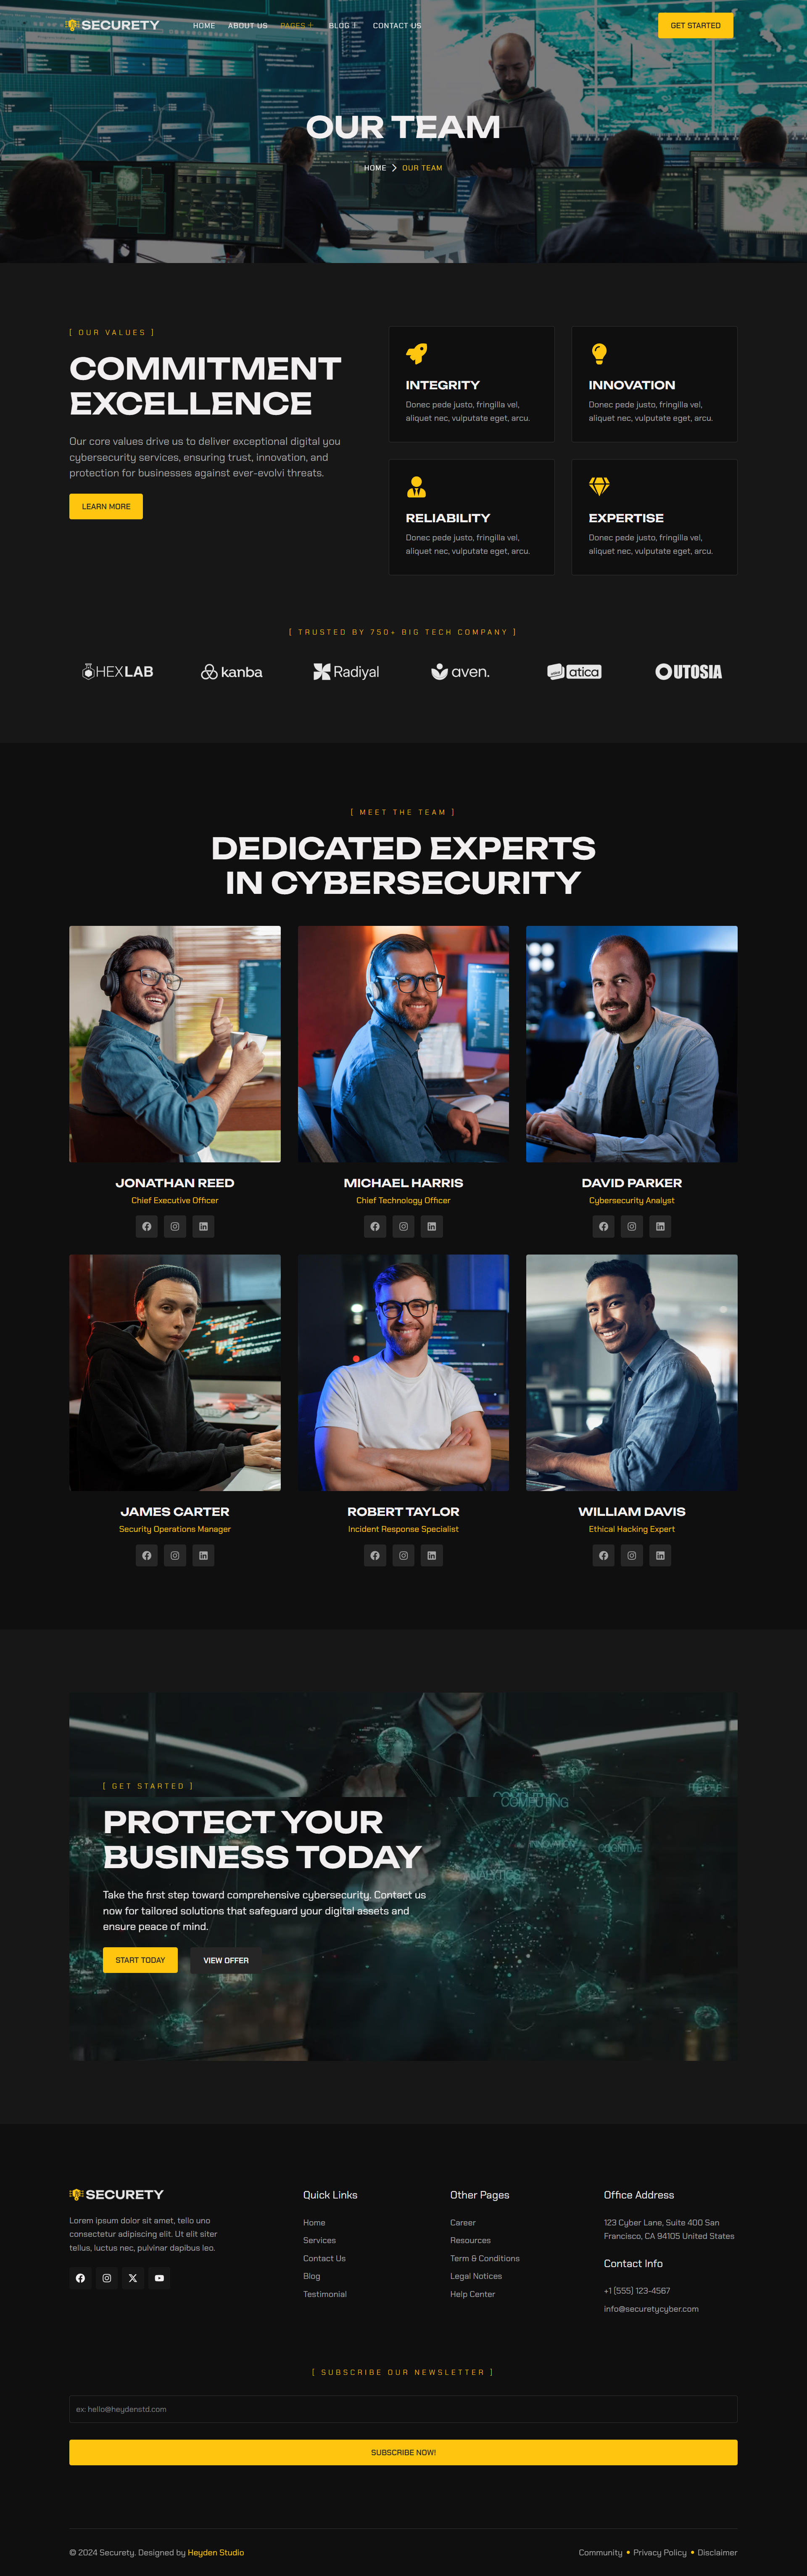Click Robert Taylor's Facebook icon

tap(375, 1555)
